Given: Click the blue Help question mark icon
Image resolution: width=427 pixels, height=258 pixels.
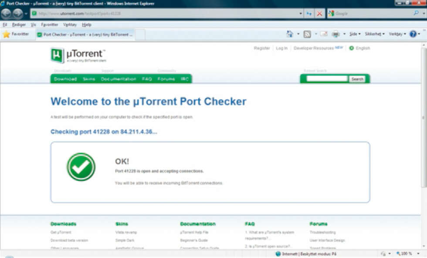Looking at the screenshot, I should pyautogui.click(x=413, y=34).
